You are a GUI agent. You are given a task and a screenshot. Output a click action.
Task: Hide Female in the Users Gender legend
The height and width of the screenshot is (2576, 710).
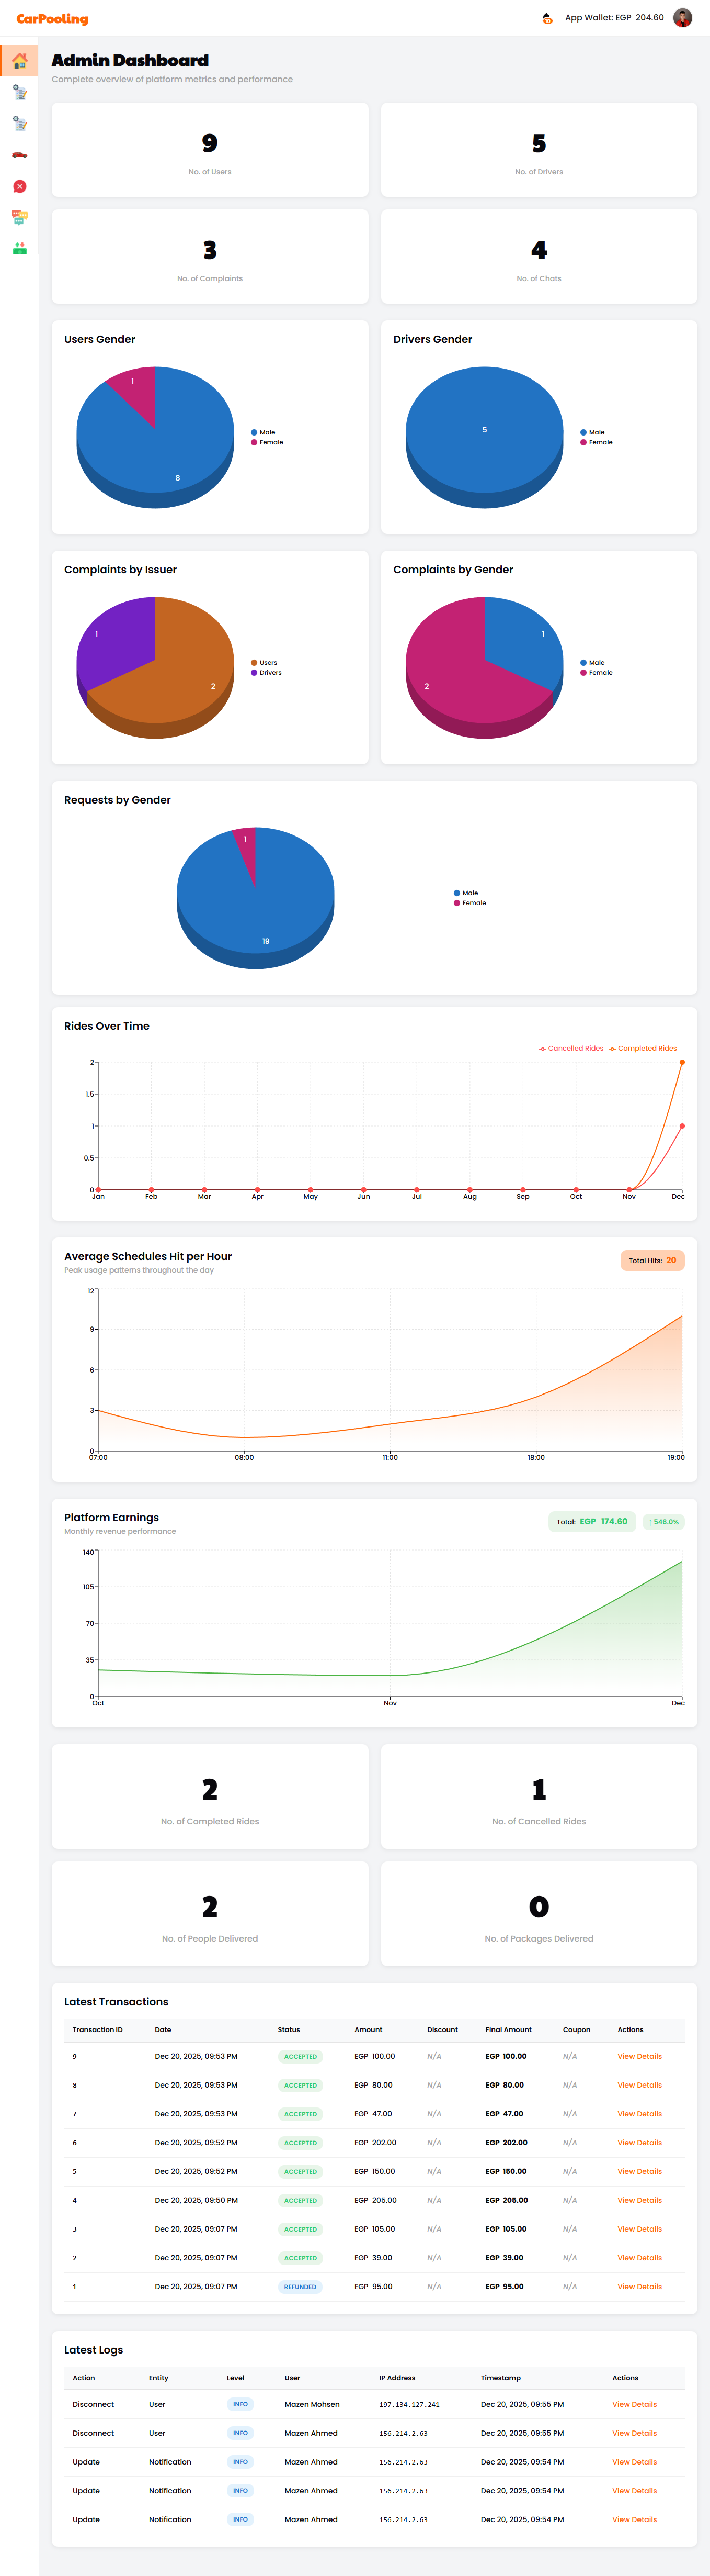coord(267,442)
